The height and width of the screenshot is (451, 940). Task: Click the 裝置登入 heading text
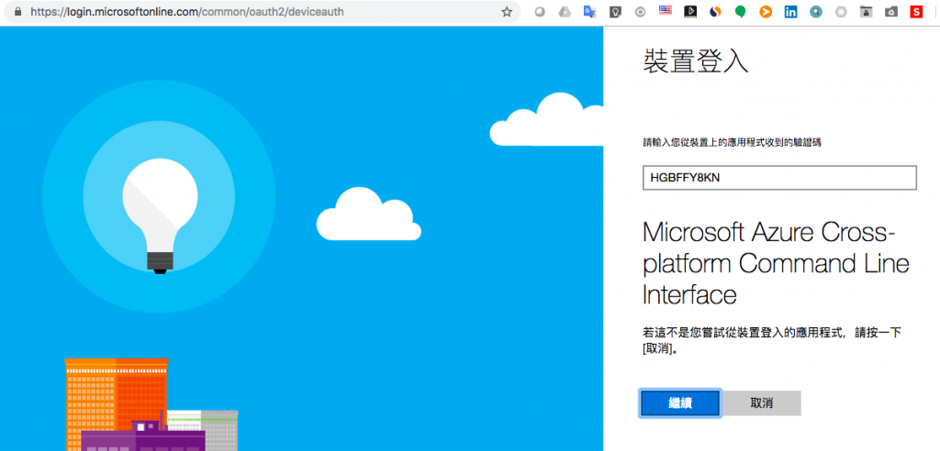[696, 61]
